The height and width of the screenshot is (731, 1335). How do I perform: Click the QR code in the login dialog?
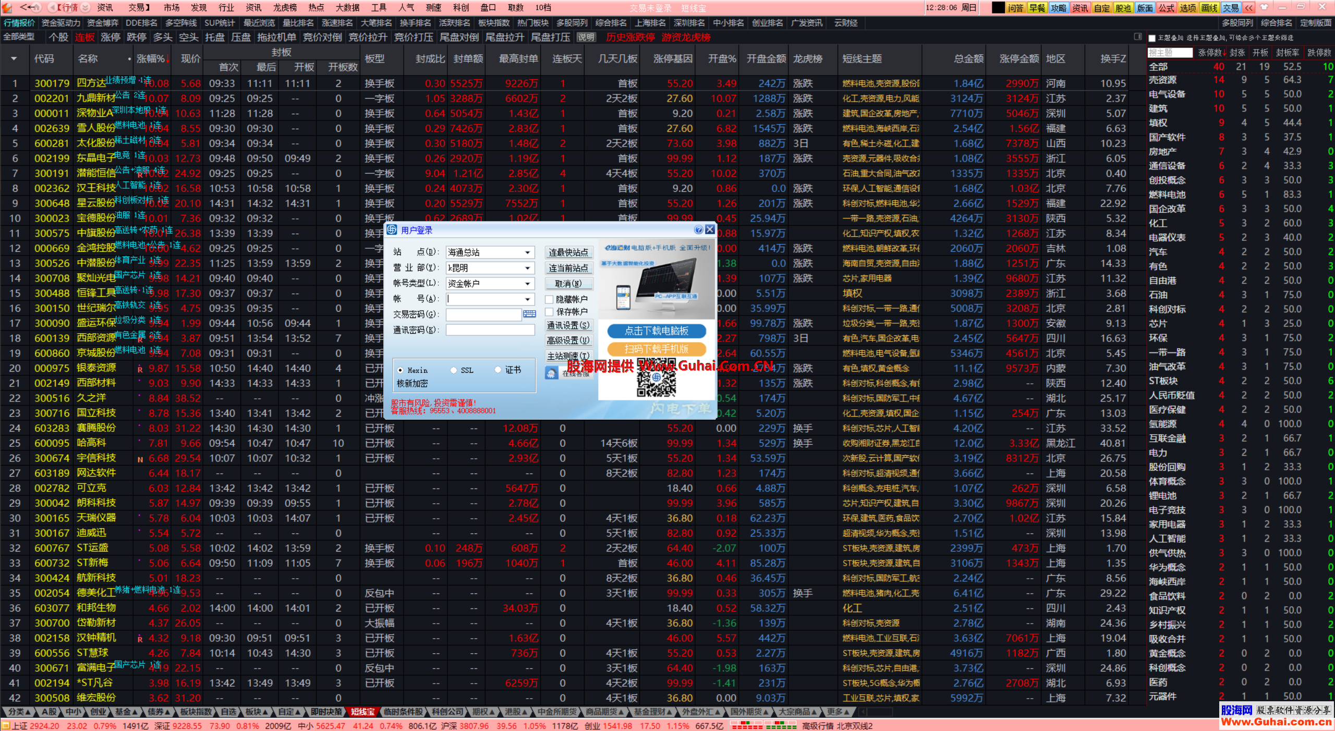click(656, 379)
